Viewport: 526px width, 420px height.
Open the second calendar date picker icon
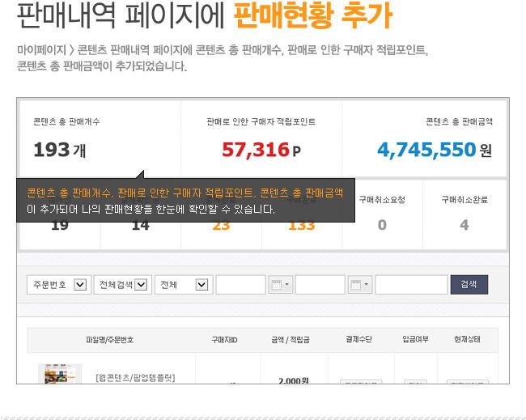pos(360,285)
